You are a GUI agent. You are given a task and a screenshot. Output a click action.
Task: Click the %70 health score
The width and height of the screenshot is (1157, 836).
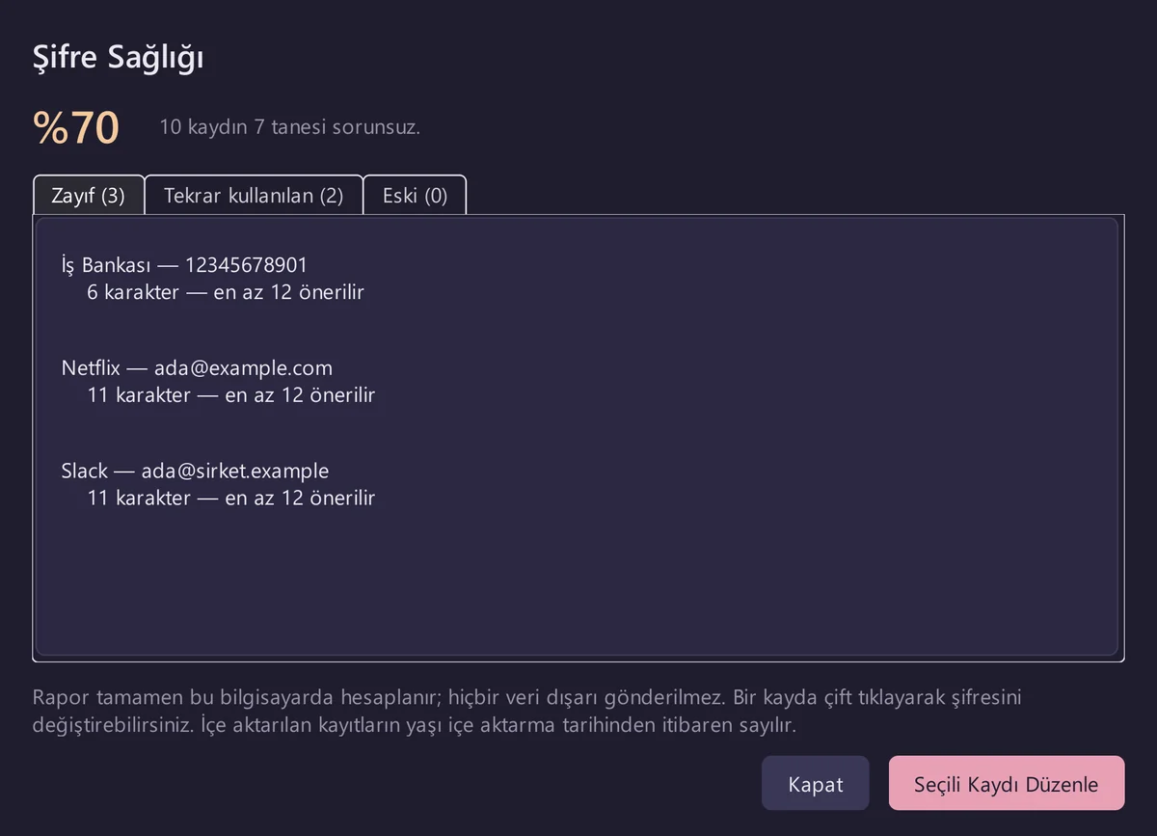coord(76,127)
